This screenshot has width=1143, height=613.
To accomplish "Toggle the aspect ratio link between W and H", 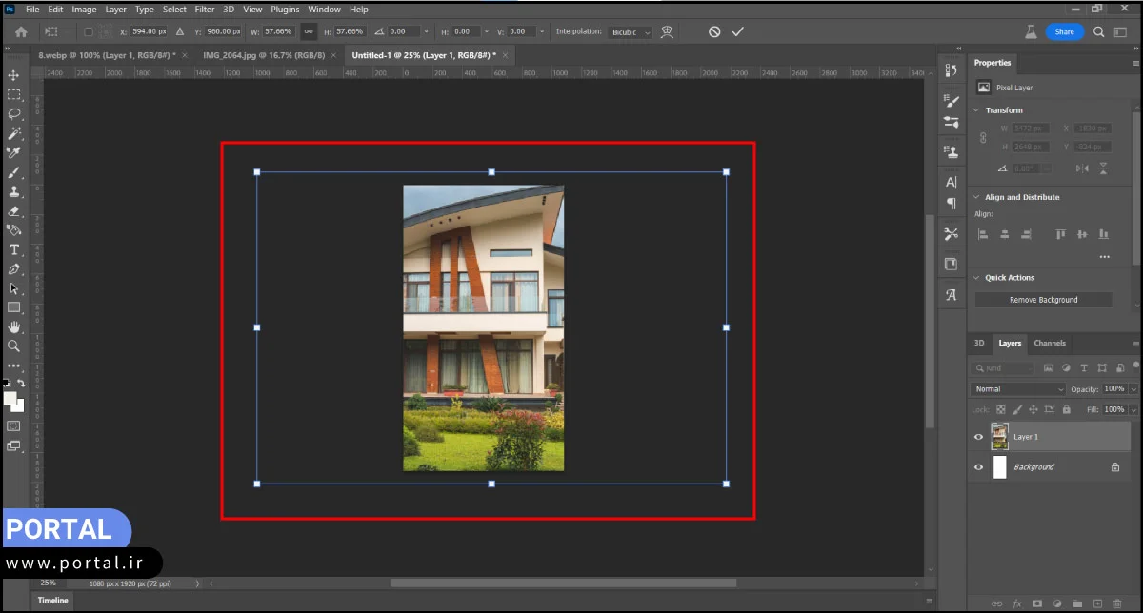I will coord(308,31).
